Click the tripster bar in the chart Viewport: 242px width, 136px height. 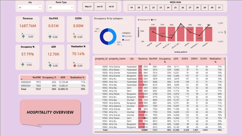tap(209, 34)
